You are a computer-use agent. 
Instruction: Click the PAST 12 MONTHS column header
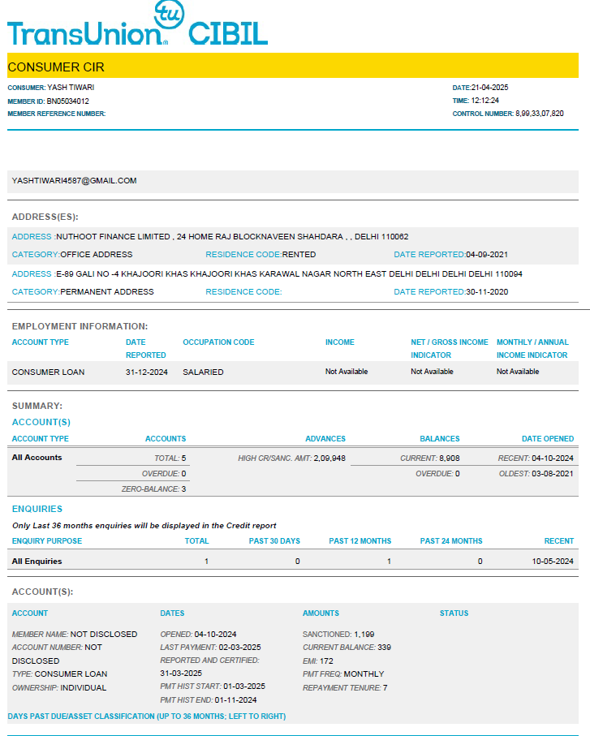point(360,541)
